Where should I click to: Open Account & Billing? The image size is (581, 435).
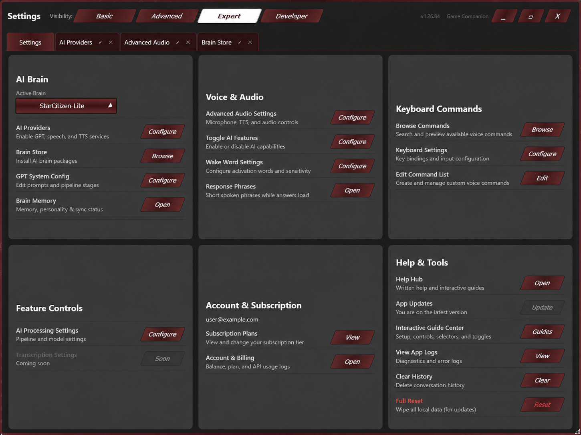352,362
